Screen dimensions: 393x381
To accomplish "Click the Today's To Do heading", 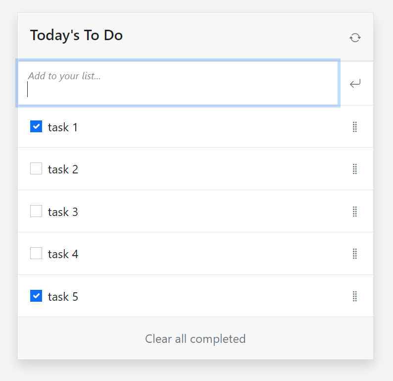I will 76,36.
